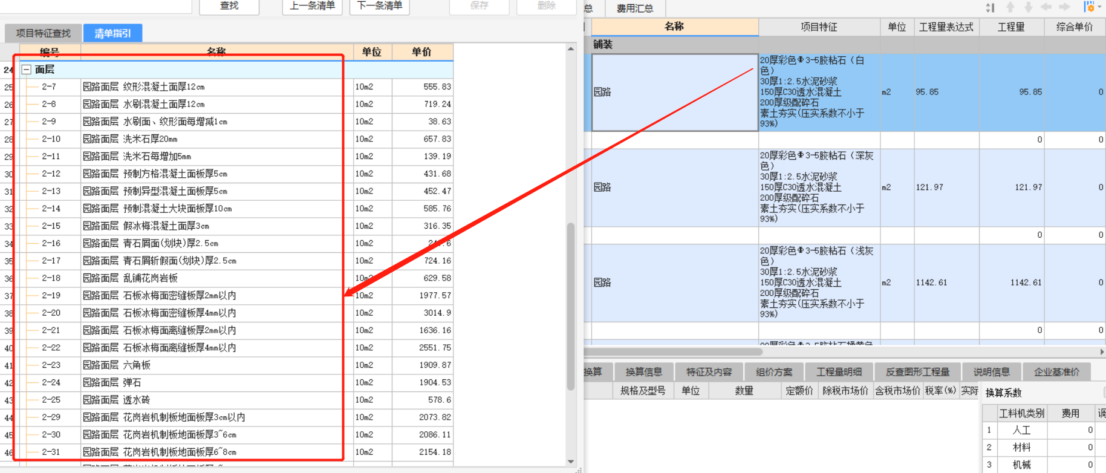Click the row height expand/collapse icon

click(990, 7)
